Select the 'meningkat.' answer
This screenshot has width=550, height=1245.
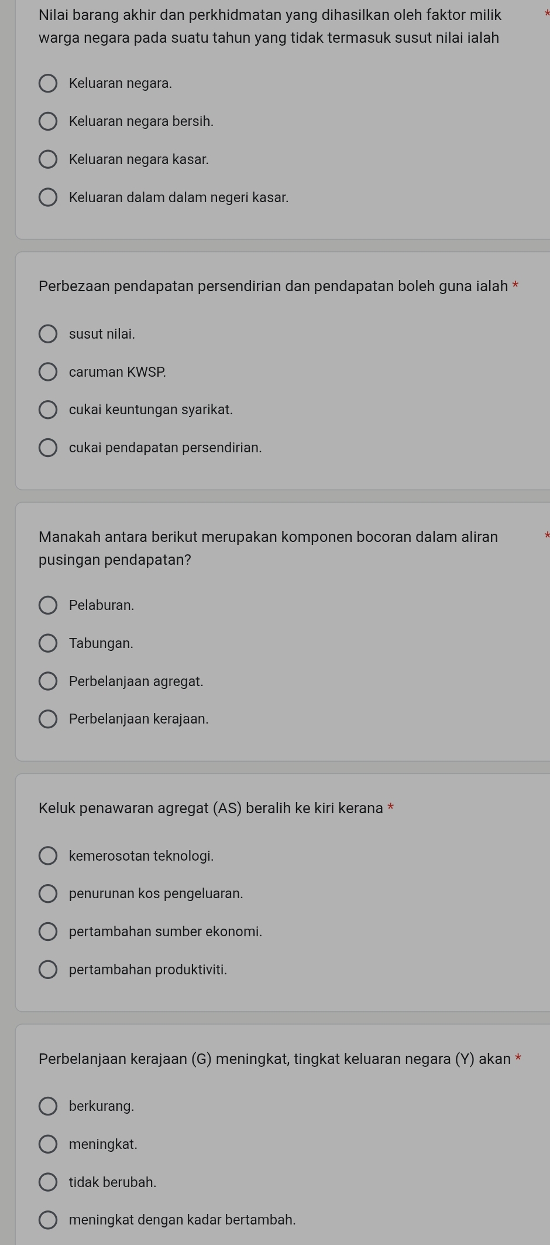48,1144
